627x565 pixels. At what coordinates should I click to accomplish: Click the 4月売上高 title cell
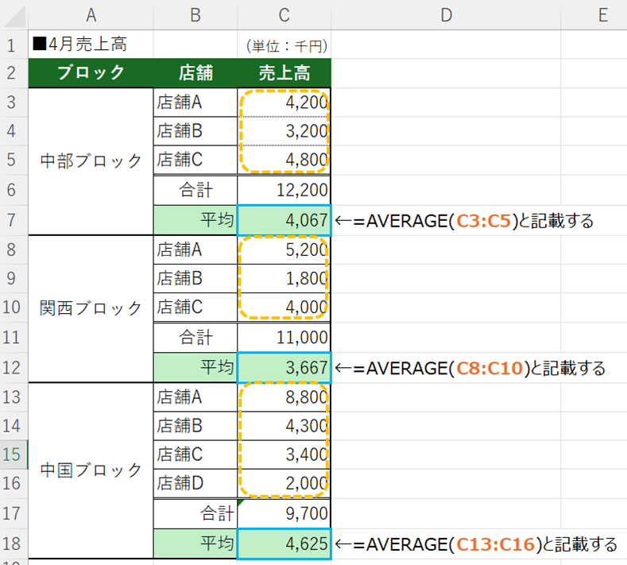pyautogui.click(x=90, y=45)
